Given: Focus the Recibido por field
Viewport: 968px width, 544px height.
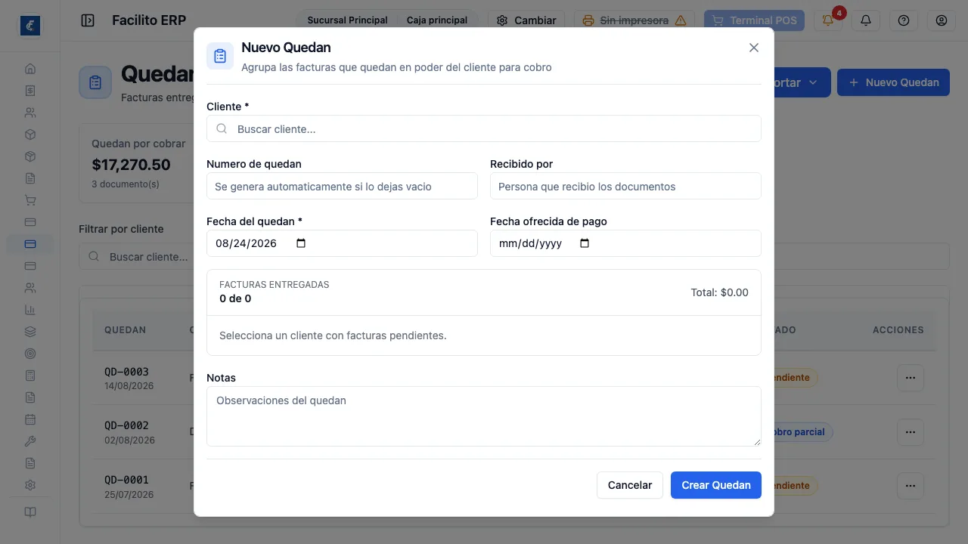Looking at the screenshot, I should pyautogui.click(x=625, y=186).
